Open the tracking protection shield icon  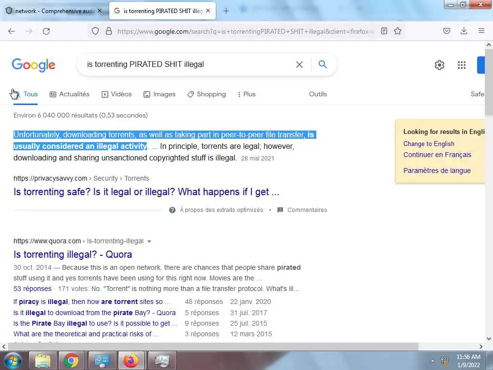coord(95,31)
